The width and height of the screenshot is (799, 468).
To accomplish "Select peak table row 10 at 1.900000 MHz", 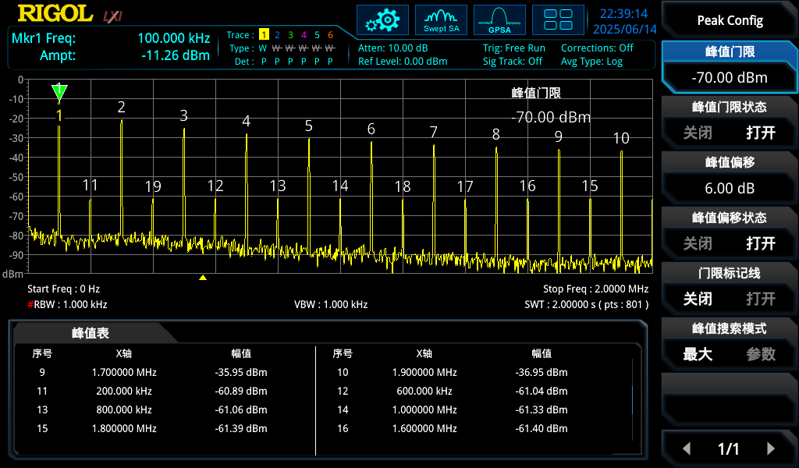I will pyautogui.click(x=474, y=372).
